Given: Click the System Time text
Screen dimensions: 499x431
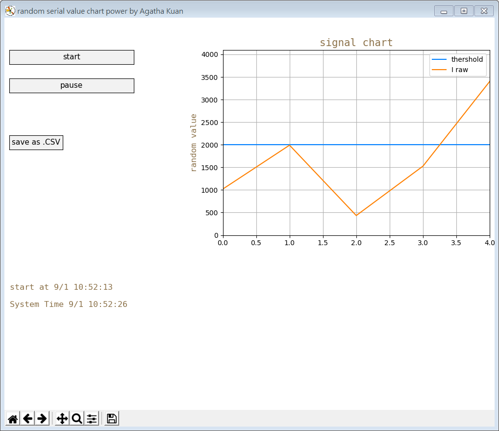Looking at the screenshot, I should coord(68,304).
